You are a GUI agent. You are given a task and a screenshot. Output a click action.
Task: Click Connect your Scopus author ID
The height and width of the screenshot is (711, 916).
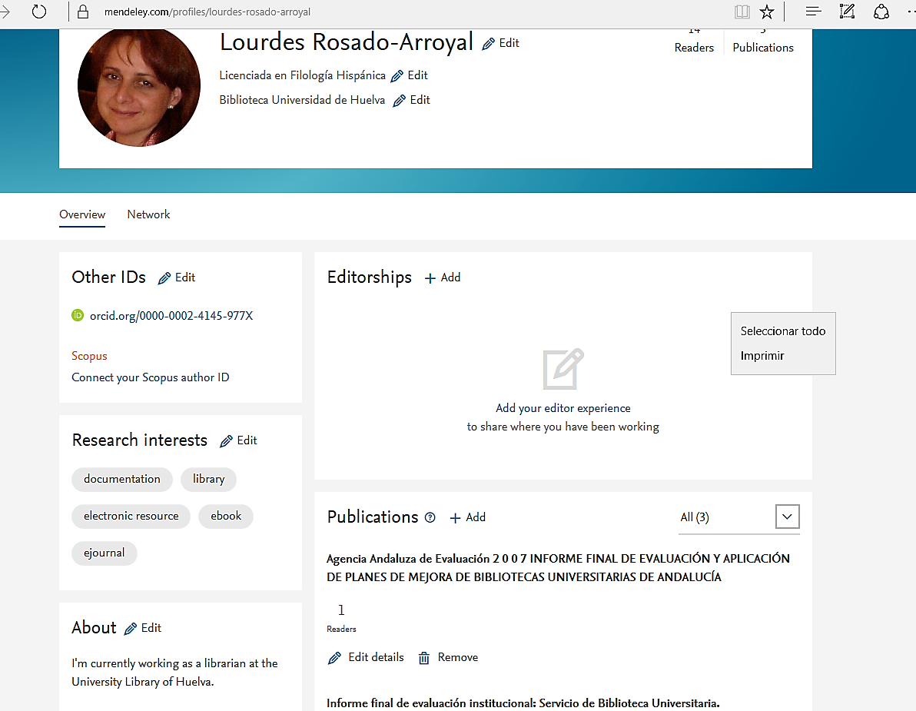(x=150, y=377)
